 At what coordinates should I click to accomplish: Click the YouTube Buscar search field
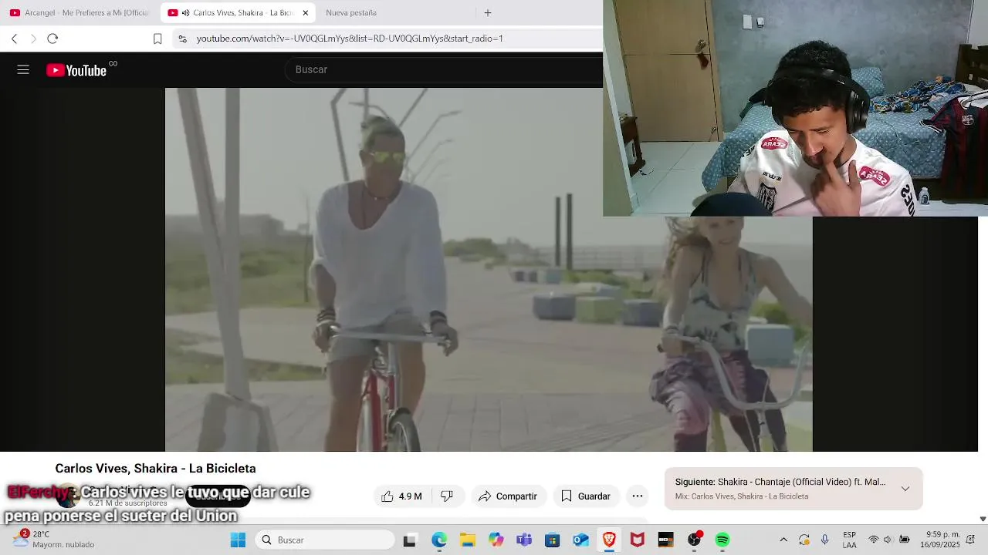point(444,69)
